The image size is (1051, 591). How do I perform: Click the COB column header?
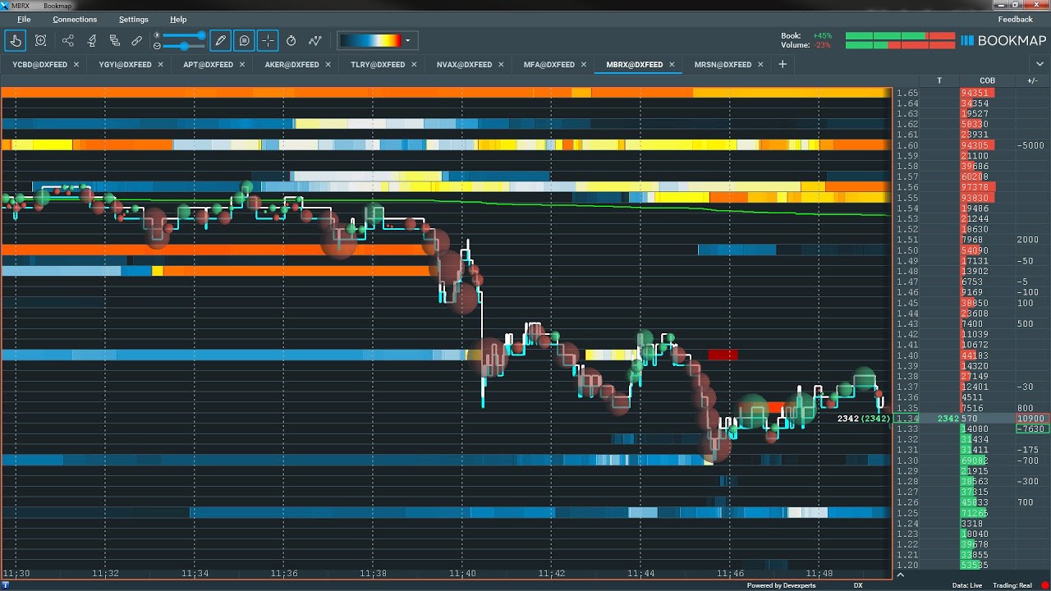coord(988,80)
